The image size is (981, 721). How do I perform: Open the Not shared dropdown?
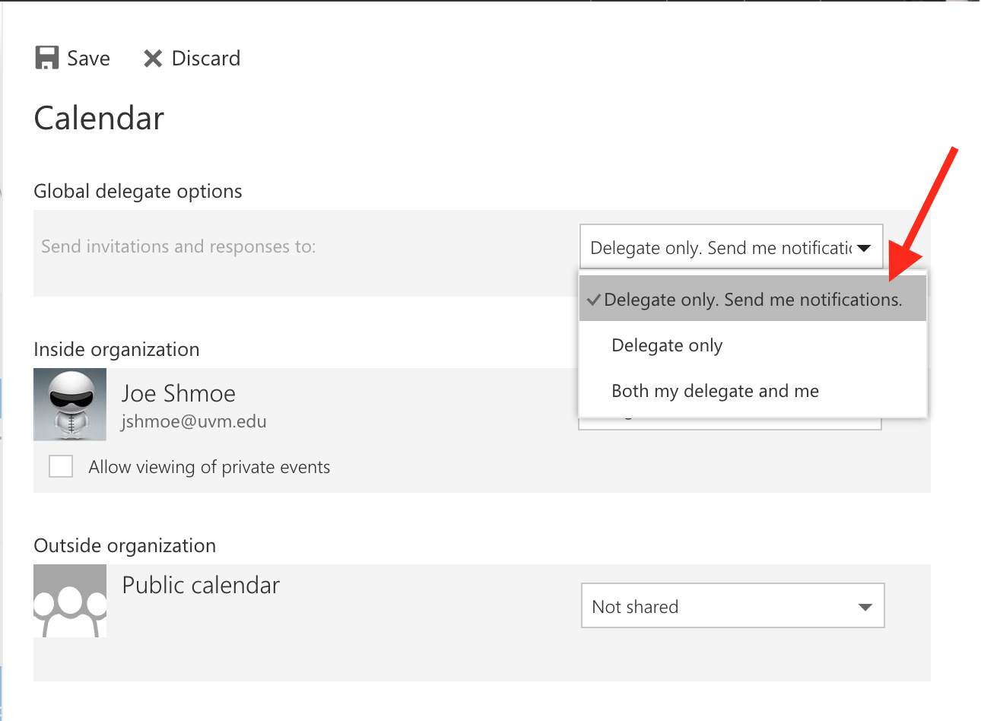732,605
